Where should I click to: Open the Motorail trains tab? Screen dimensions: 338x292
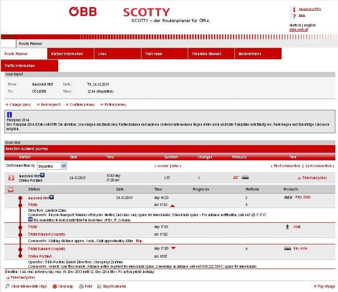point(258,54)
